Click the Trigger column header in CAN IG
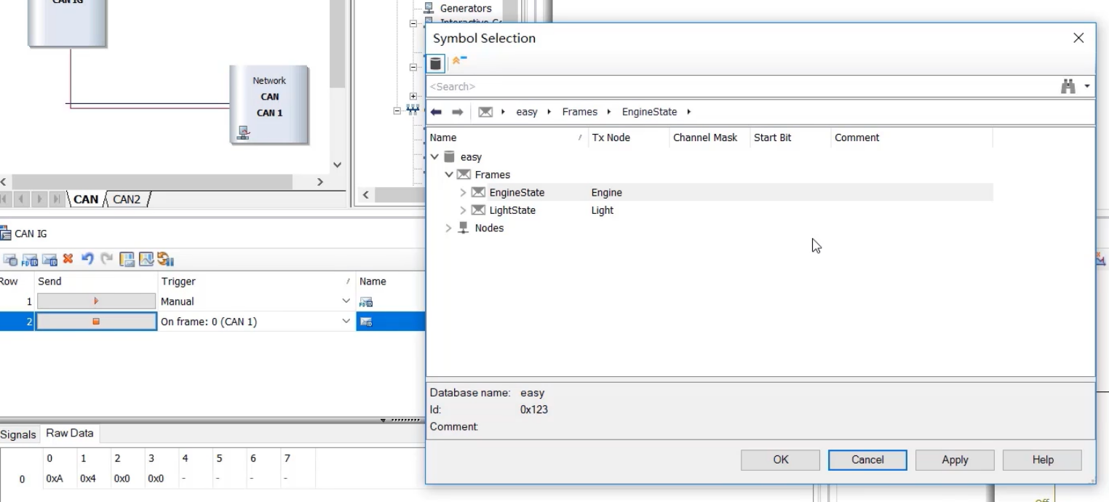 point(256,282)
